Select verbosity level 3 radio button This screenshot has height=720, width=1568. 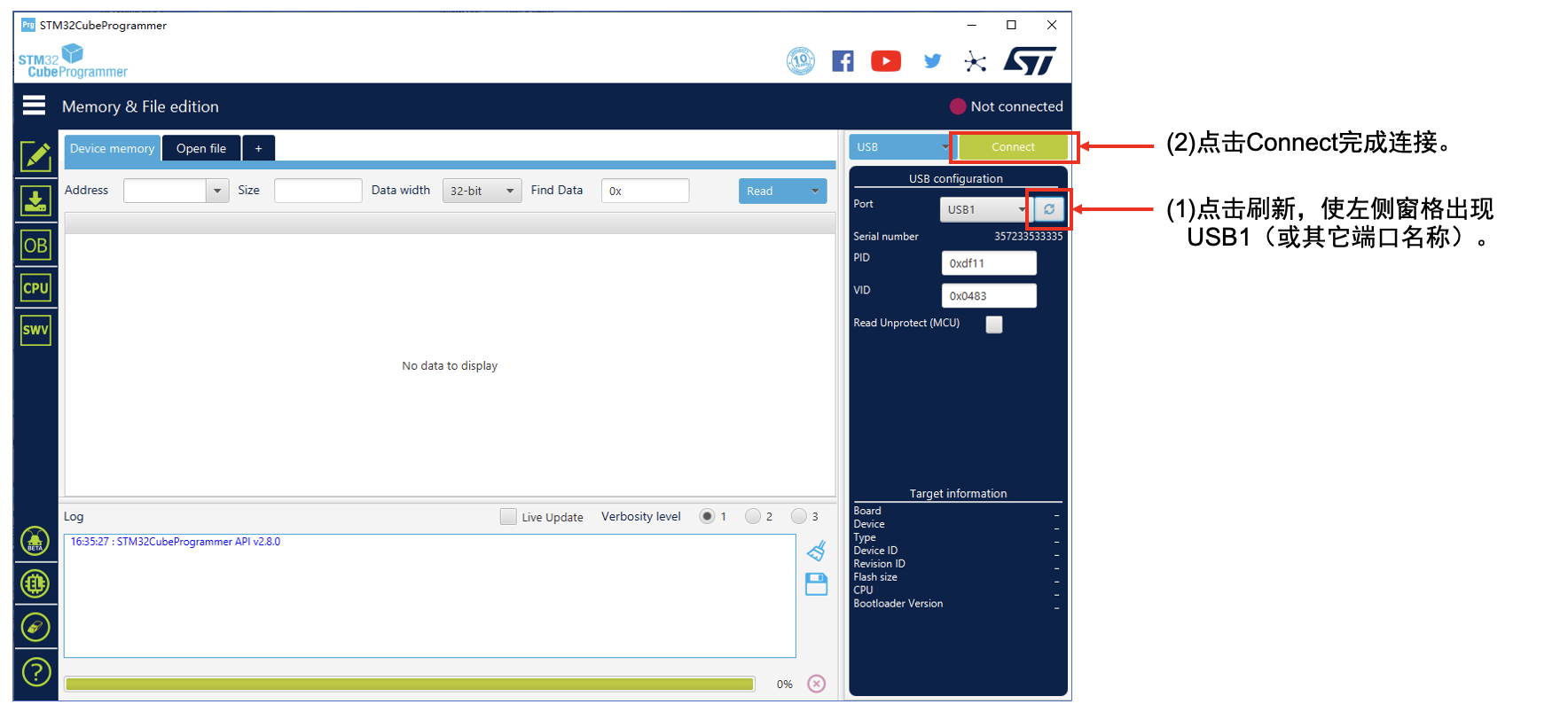799,516
